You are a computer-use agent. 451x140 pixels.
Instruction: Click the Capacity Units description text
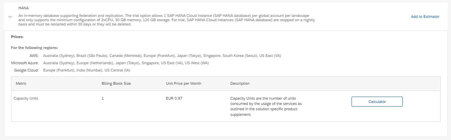tap(266, 106)
